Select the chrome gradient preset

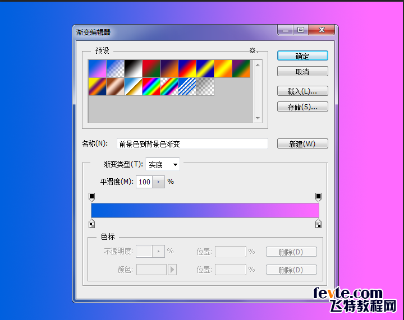click(x=133, y=87)
